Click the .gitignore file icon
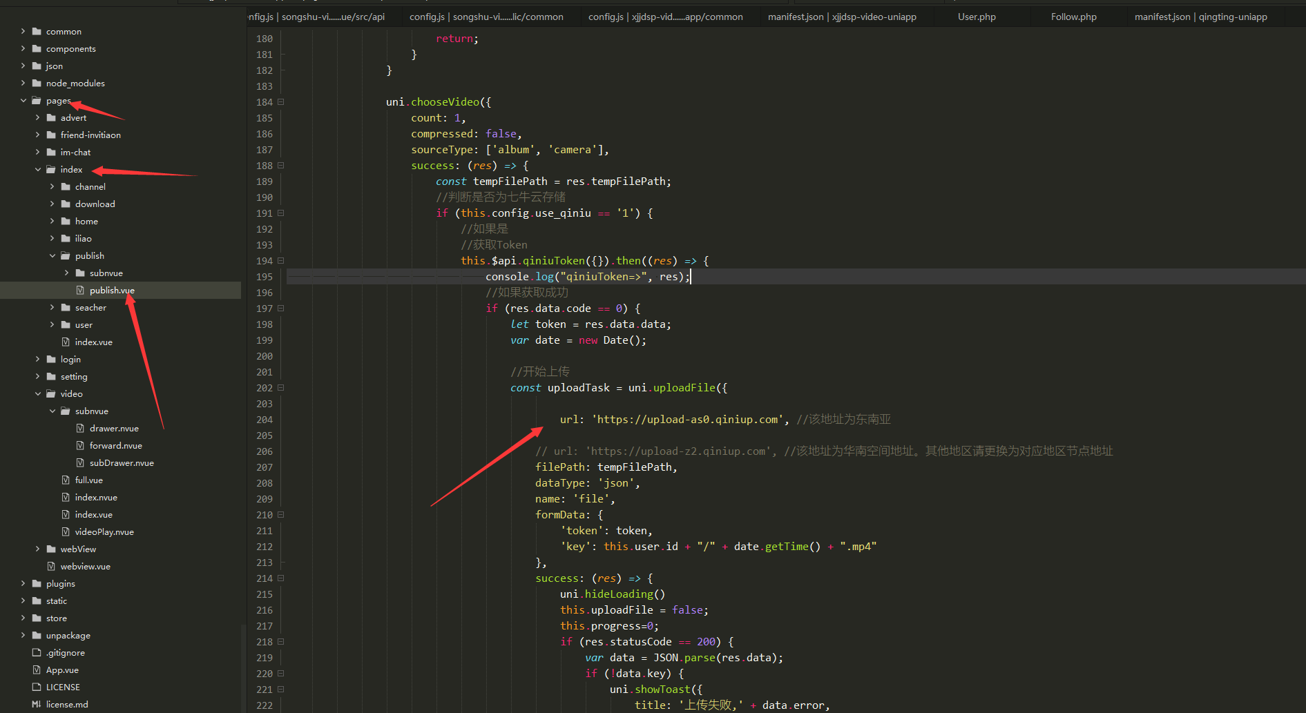 click(37, 652)
